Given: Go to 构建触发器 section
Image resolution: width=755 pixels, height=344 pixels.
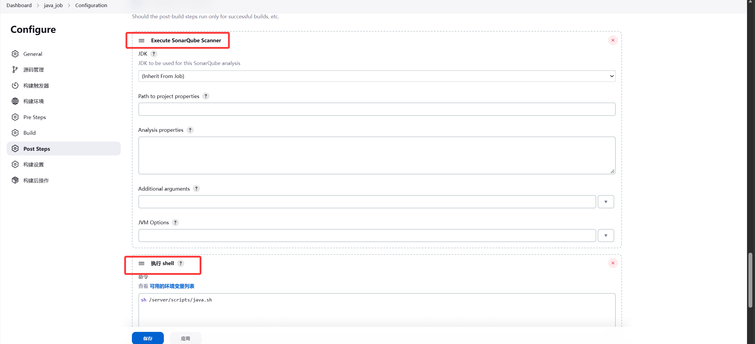Looking at the screenshot, I should (64, 85).
